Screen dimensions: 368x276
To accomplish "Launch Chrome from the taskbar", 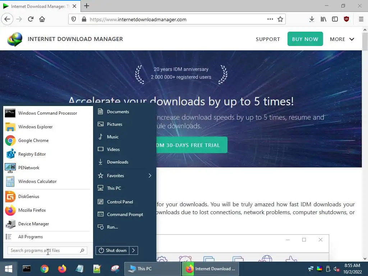I will pos(44,269).
